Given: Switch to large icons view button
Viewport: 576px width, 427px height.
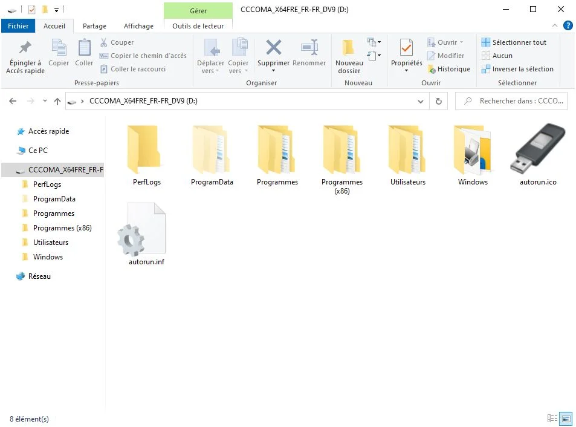Looking at the screenshot, I should pyautogui.click(x=566, y=419).
